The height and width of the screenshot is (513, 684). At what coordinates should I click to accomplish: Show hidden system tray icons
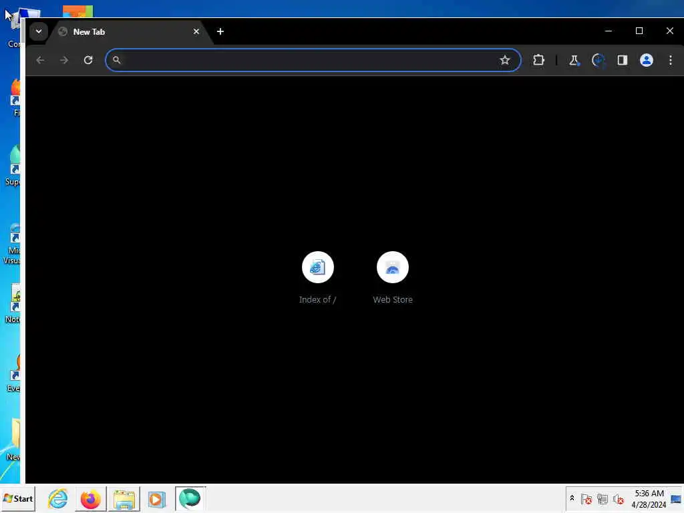[572, 498]
